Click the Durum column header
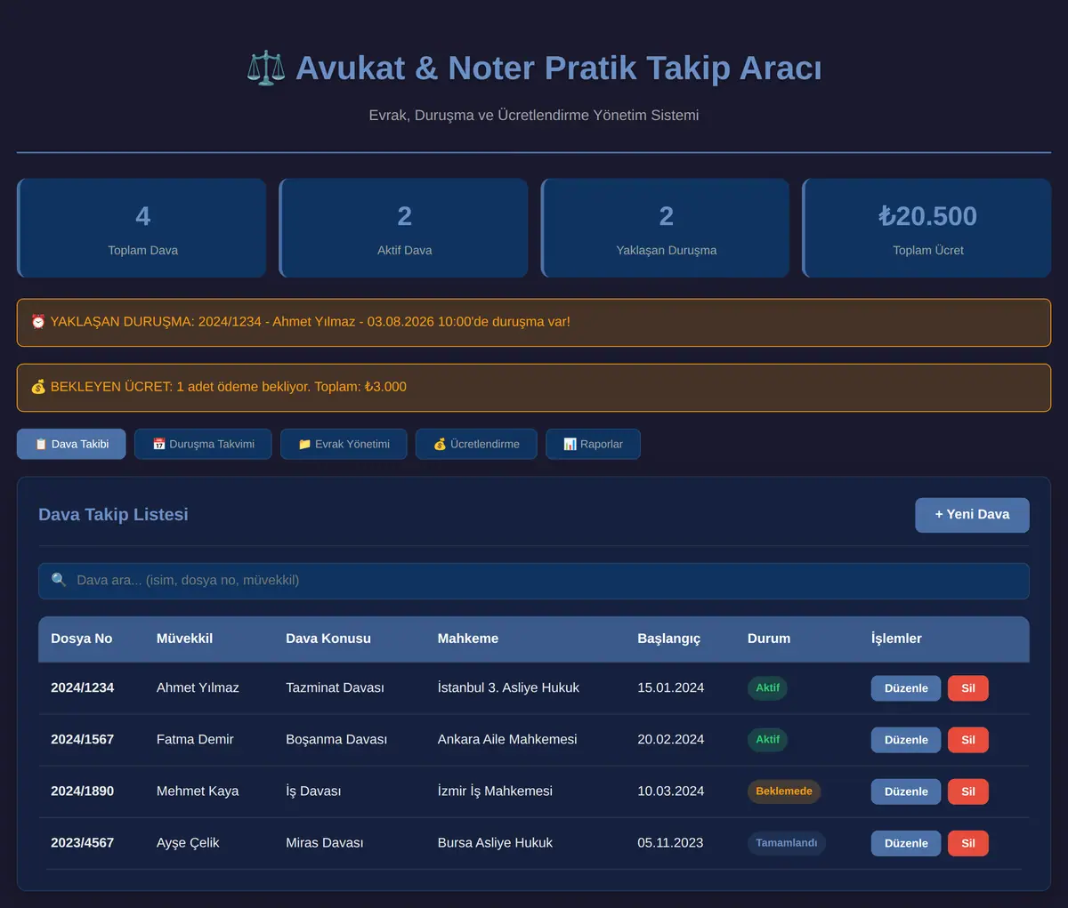The height and width of the screenshot is (908, 1068). click(x=769, y=639)
